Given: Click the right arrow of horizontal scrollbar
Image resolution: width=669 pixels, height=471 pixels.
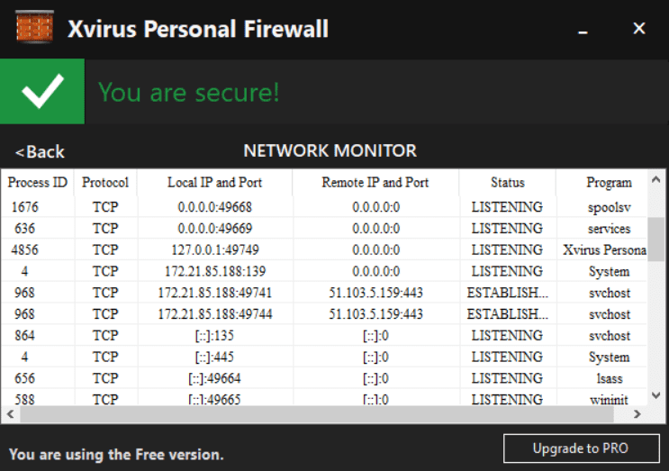Looking at the screenshot, I should click(637, 414).
